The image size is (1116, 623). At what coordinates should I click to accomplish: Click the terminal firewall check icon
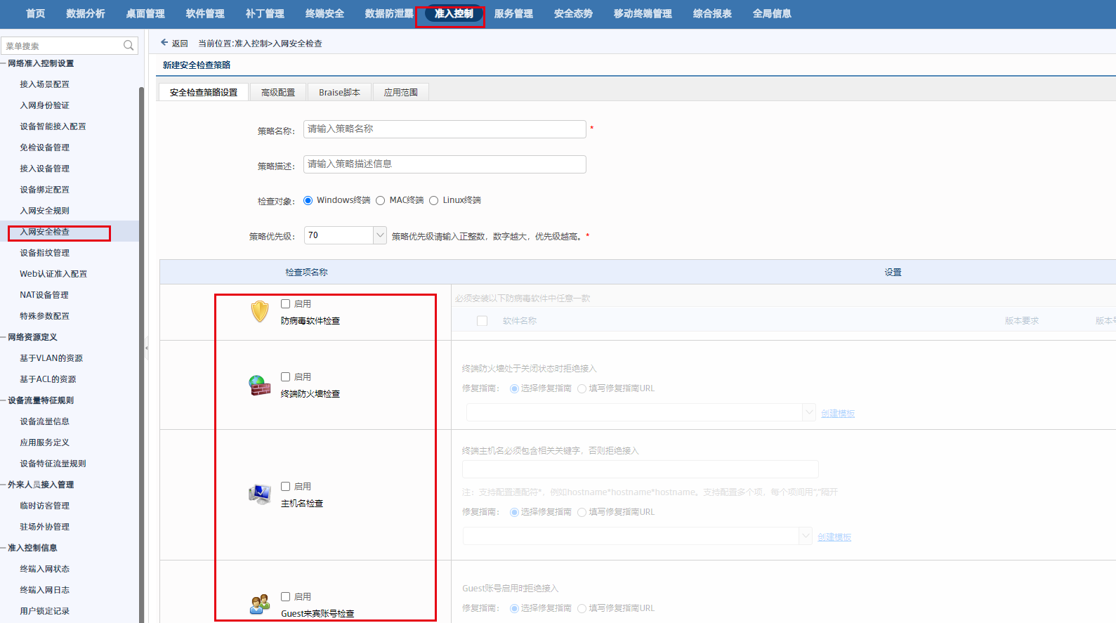click(260, 386)
